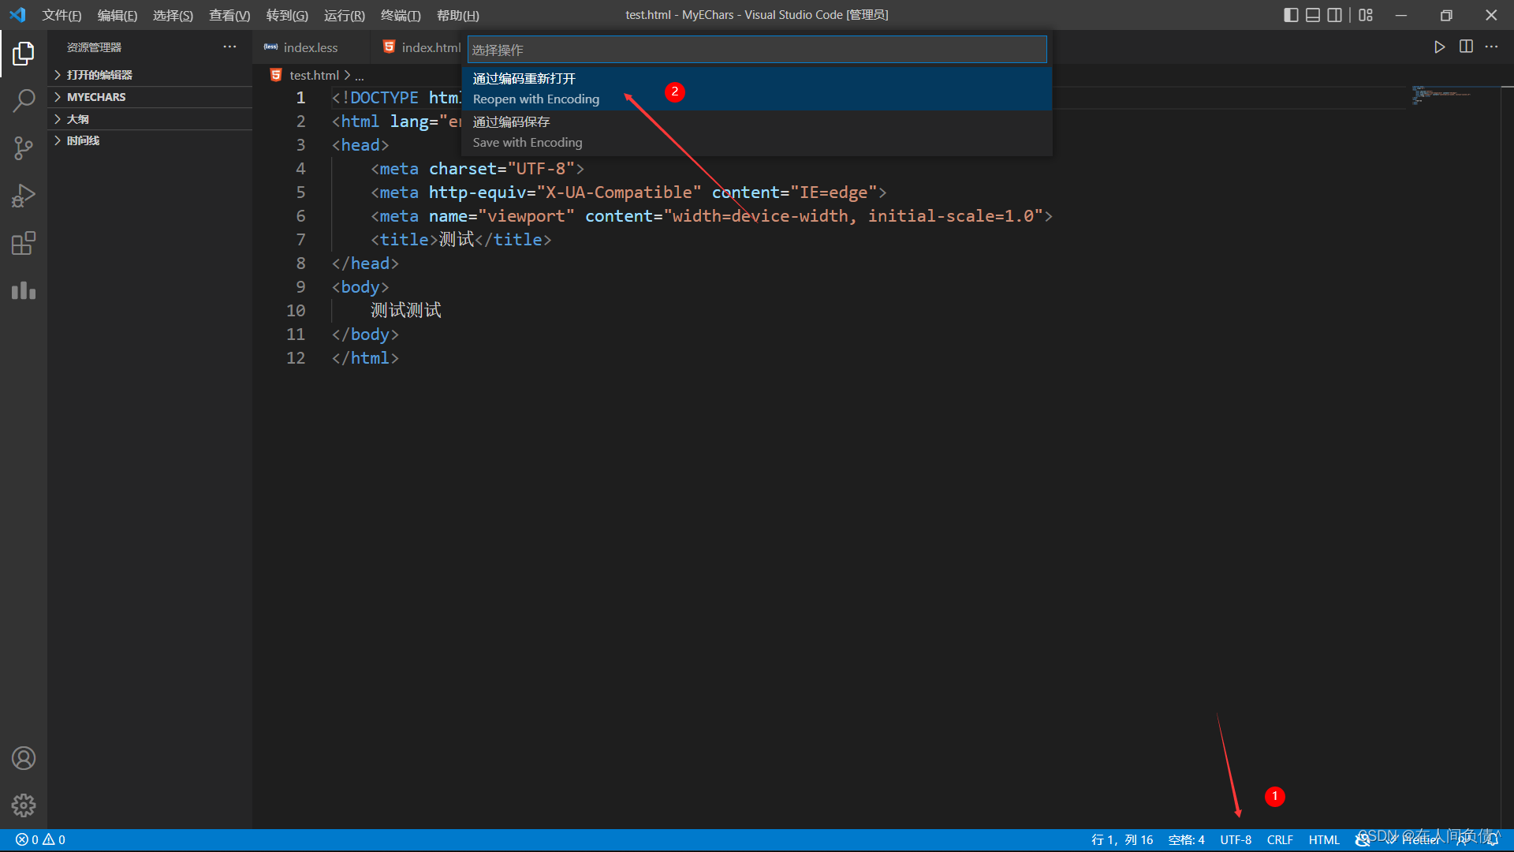Open the Run and Debug view

[24, 196]
